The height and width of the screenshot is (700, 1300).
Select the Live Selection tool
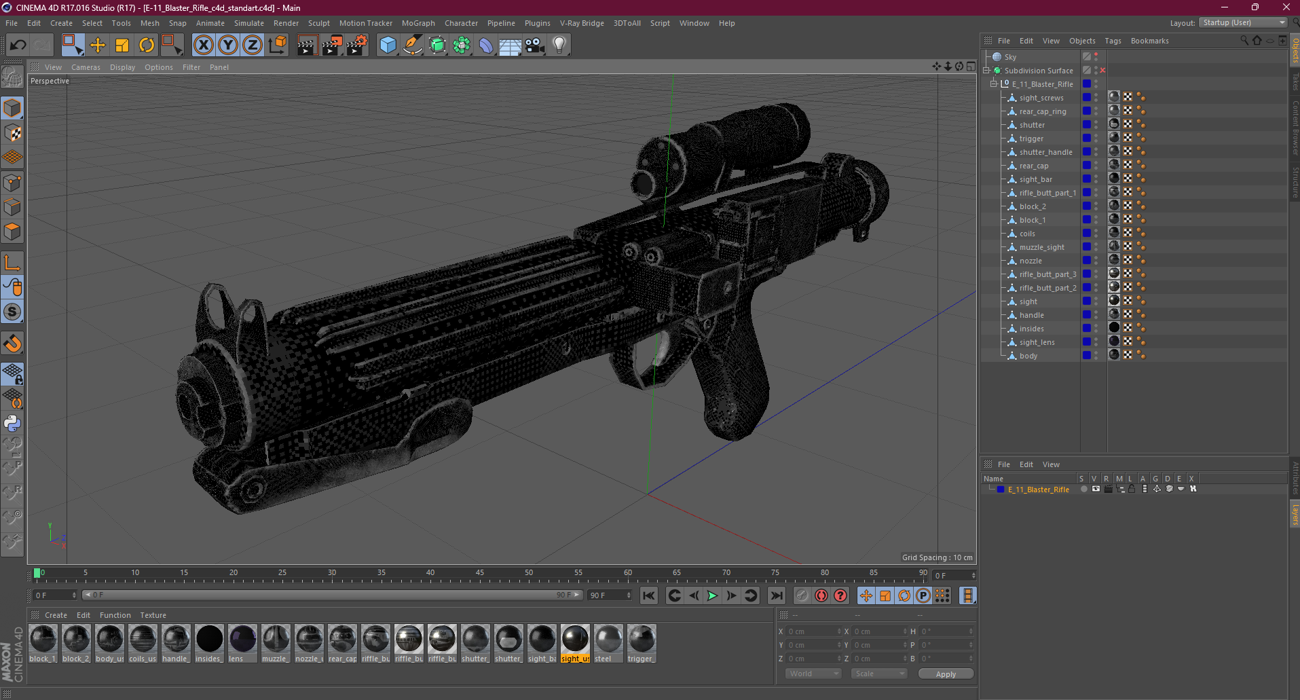pos(72,45)
